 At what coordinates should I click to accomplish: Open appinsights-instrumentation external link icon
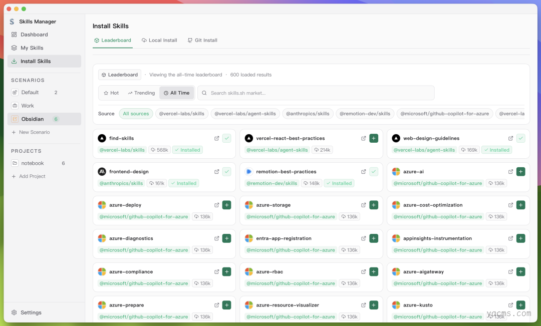click(x=510, y=238)
